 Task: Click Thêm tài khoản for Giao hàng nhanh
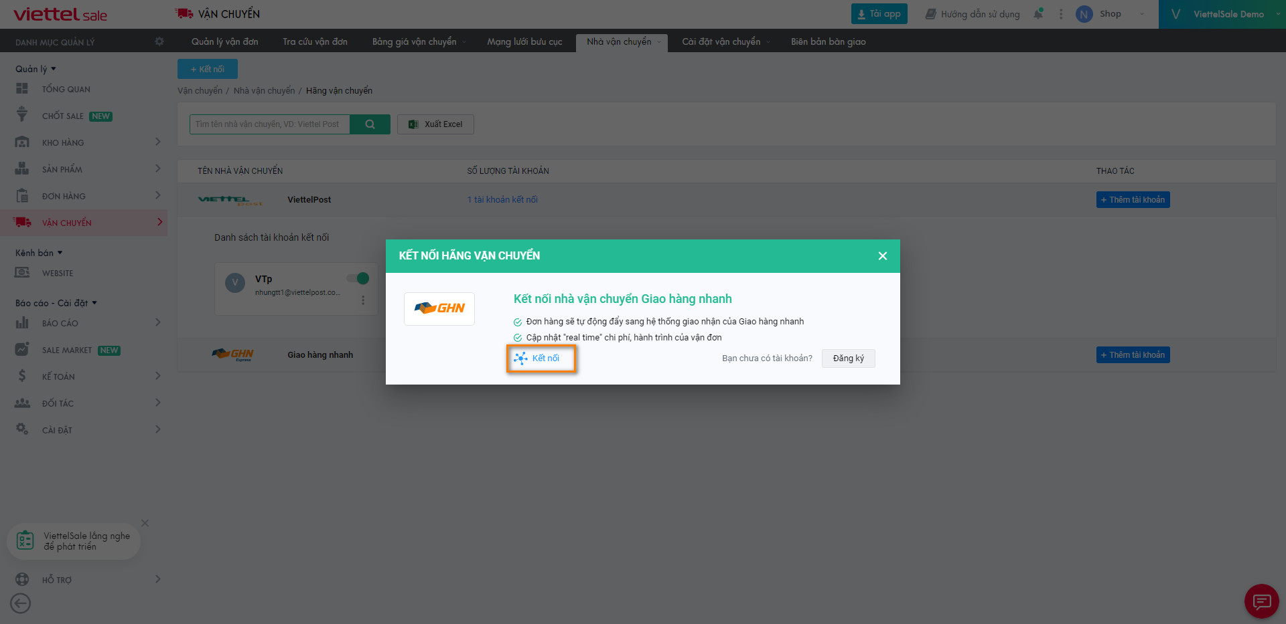coord(1133,355)
